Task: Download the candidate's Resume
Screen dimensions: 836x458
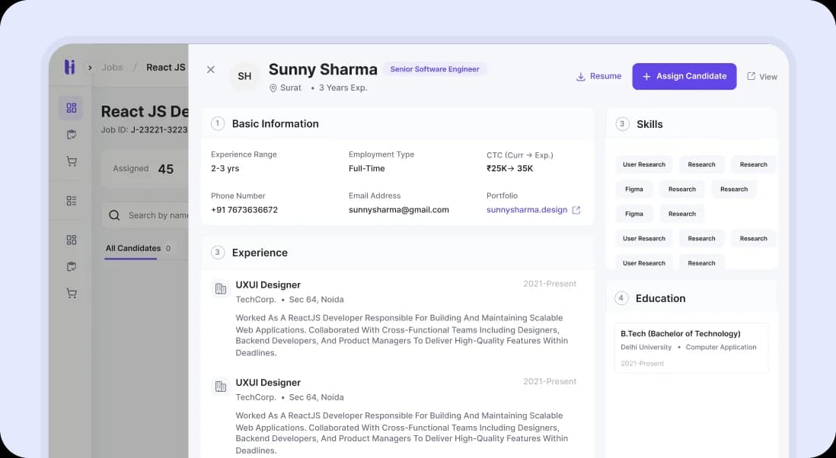Action: [598, 76]
